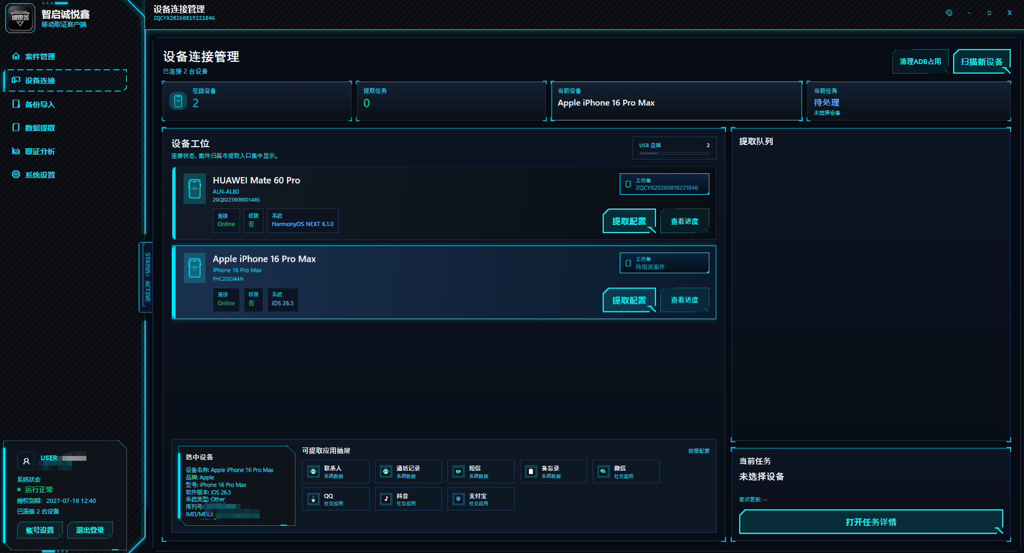Click the Online chip in the HUAWEI row
The image size is (1024, 553).
click(x=226, y=221)
